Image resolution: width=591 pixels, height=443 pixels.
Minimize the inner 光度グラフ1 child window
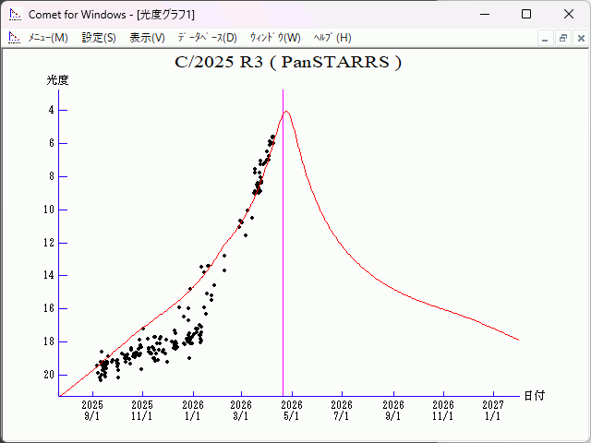pyautogui.click(x=546, y=38)
